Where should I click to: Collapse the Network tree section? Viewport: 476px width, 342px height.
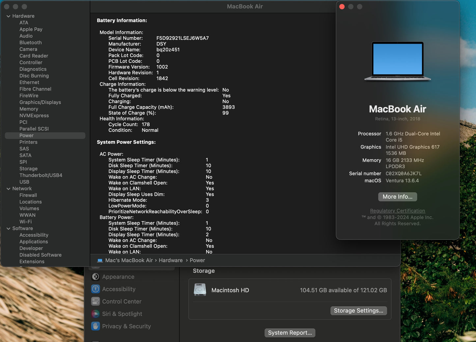pyautogui.click(x=8, y=189)
